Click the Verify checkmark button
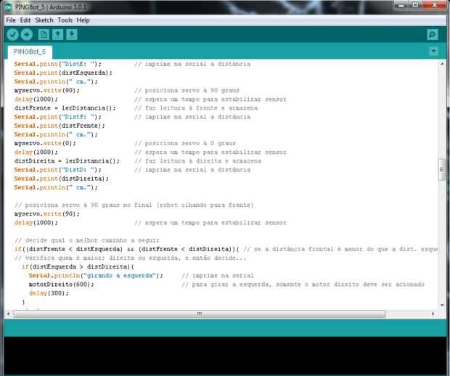The width and height of the screenshot is (450, 376). coord(12,35)
